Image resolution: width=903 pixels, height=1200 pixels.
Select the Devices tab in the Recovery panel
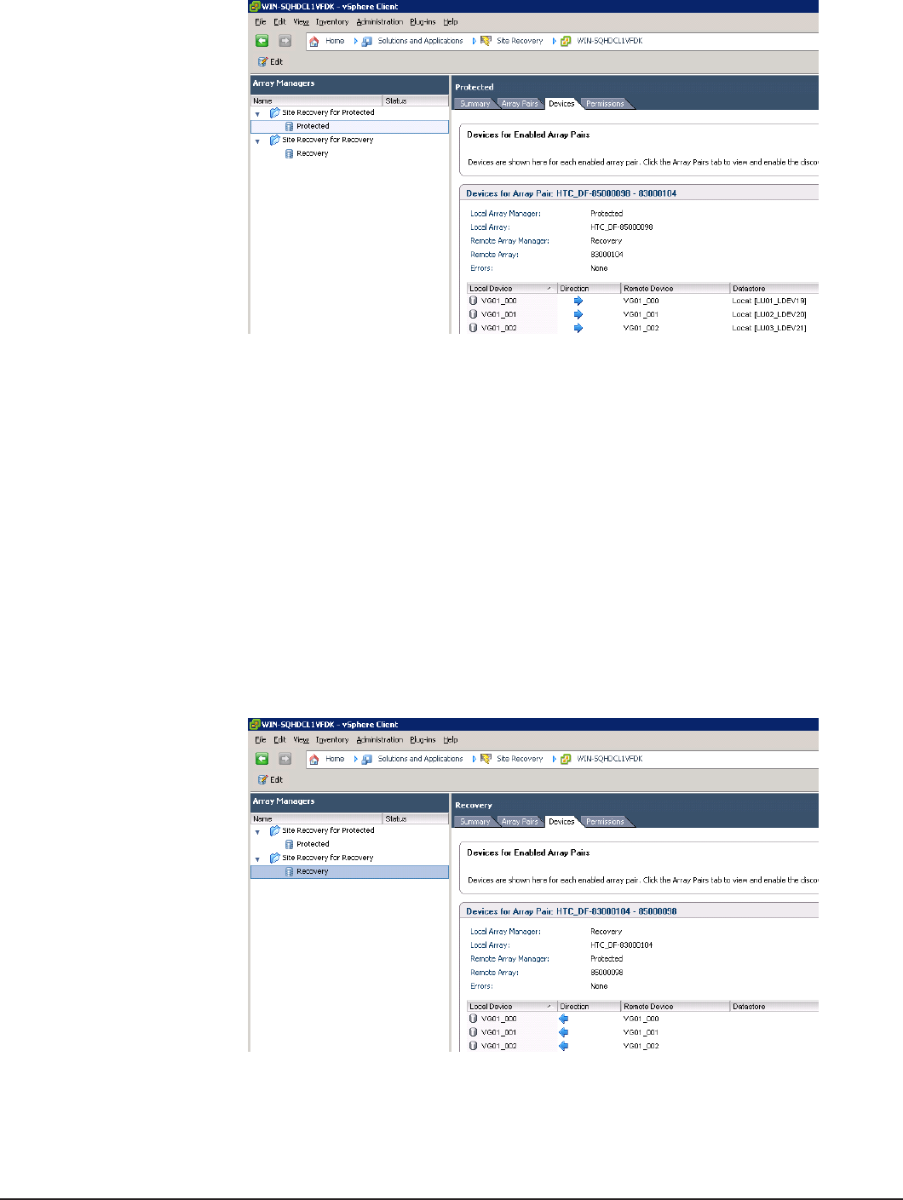(x=561, y=822)
